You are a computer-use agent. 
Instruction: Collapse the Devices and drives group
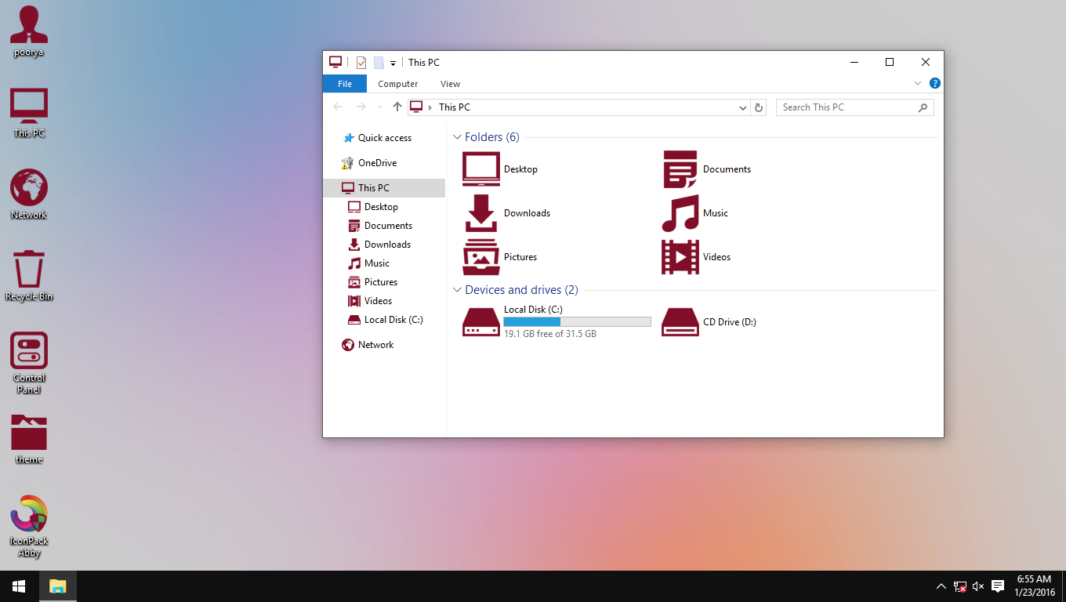[x=458, y=290]
